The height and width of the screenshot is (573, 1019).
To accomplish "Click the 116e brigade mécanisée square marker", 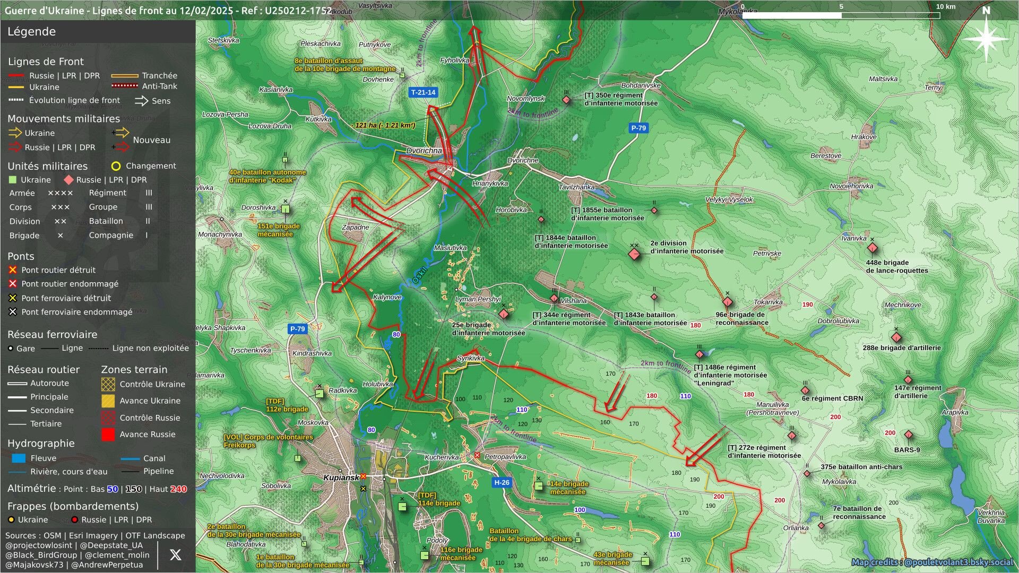I will pyautogui.click(x=425, y=555).
